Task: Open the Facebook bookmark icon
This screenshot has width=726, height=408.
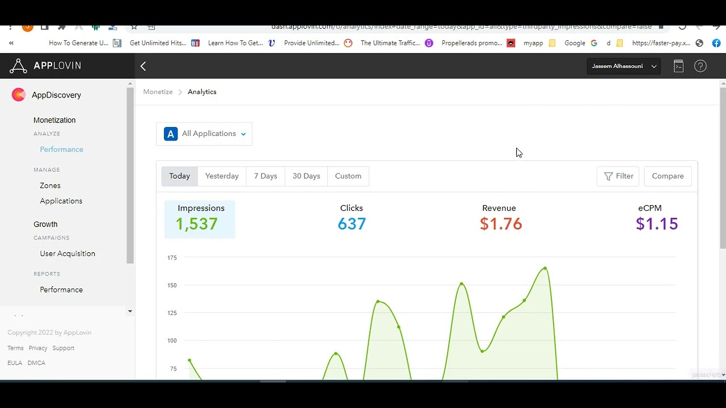Action: (x=716, y=43)
